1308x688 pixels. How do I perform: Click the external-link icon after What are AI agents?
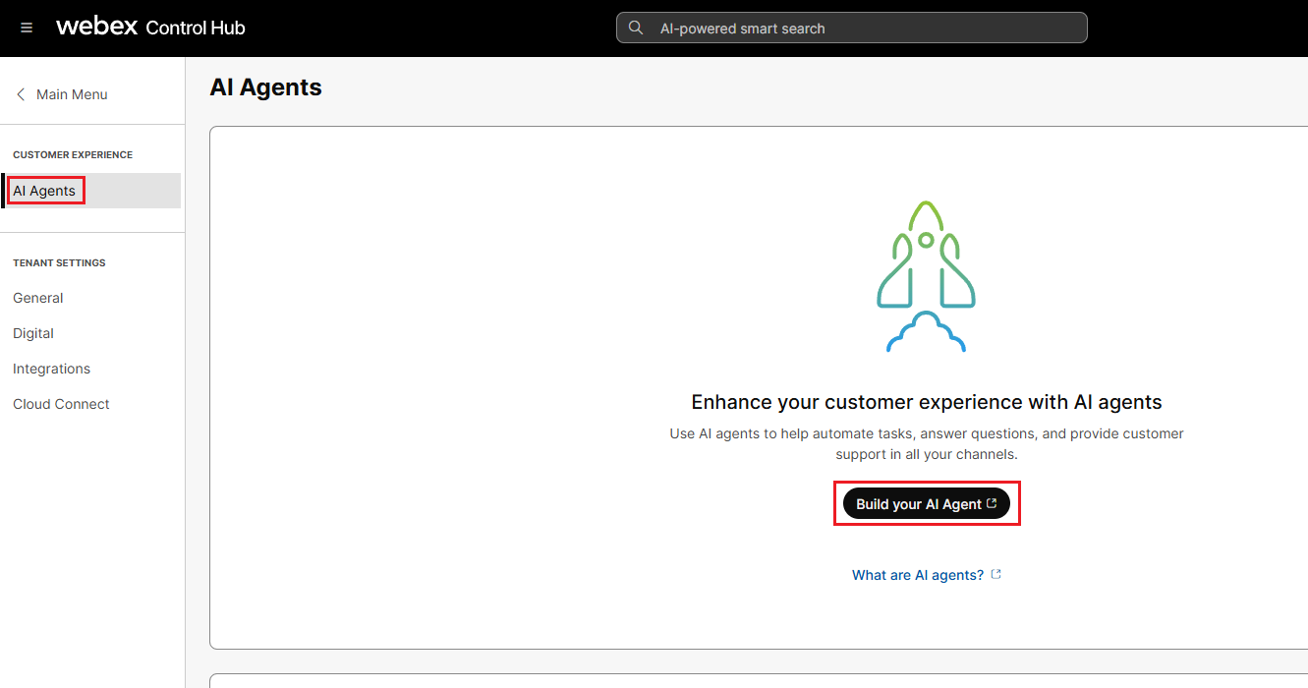[x=995, y=574]
